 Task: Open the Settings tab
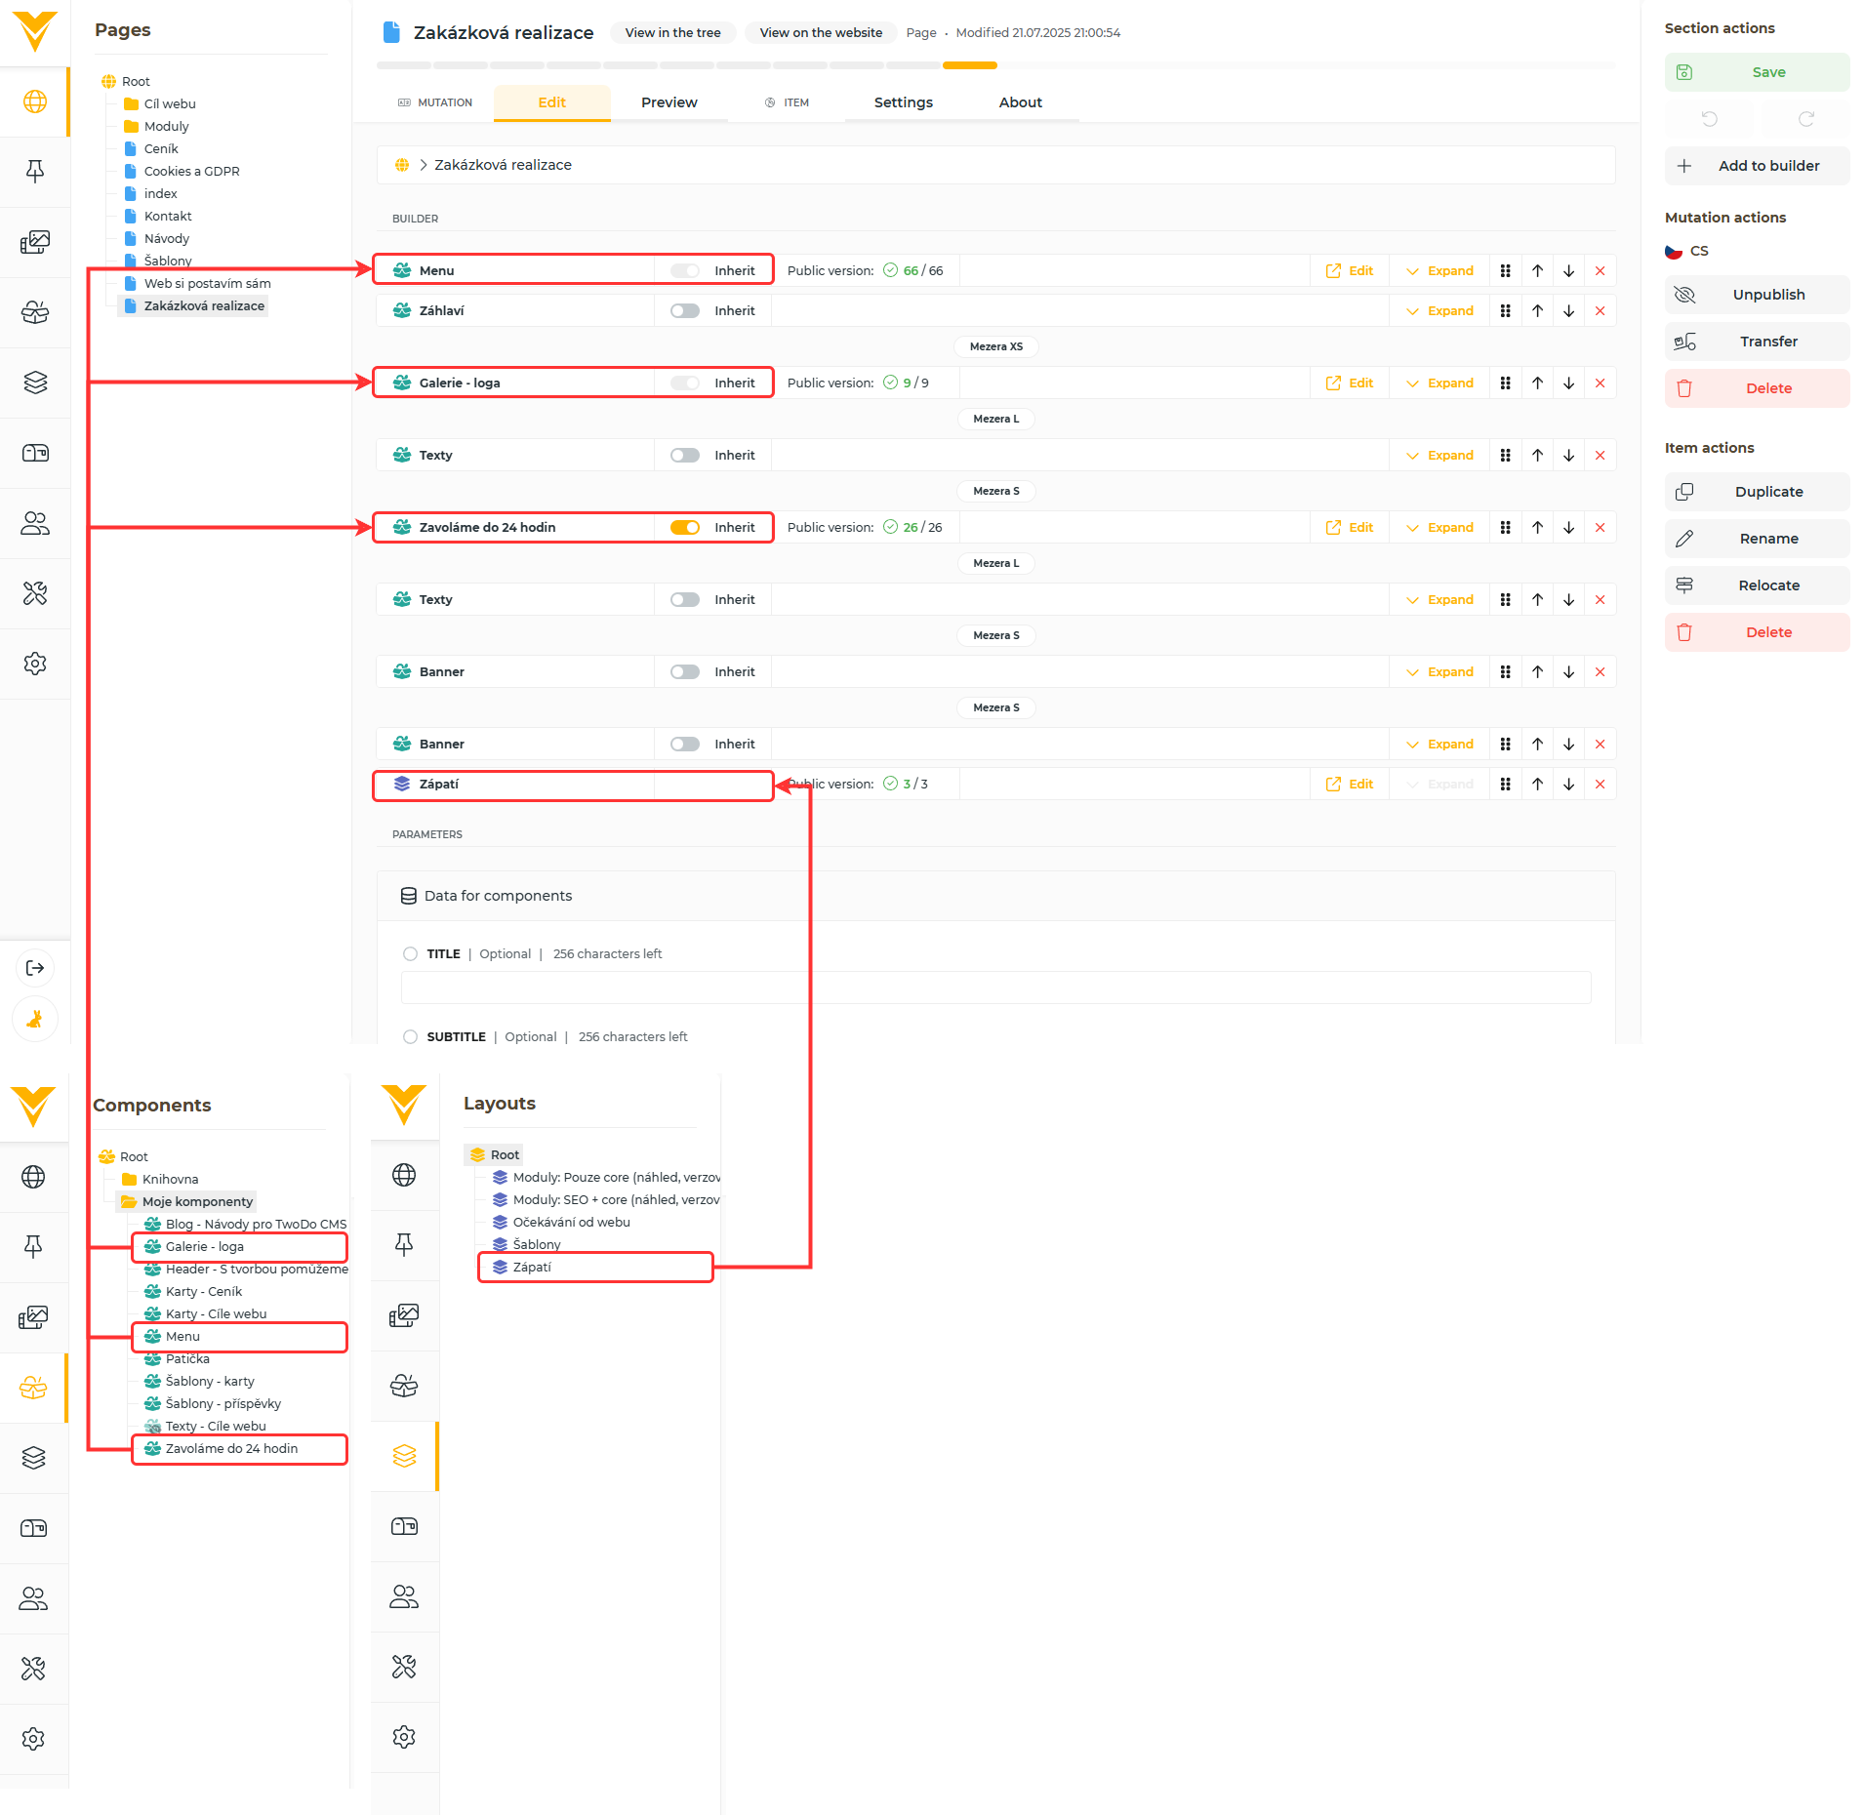[x=903, y=102]
